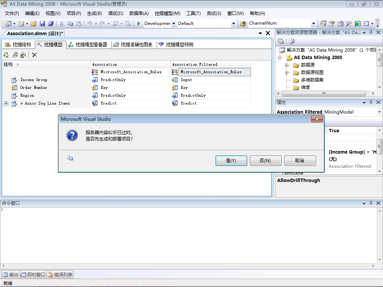
Task: Pin the 命令窗口 panel
Action: tap(371, 203)
